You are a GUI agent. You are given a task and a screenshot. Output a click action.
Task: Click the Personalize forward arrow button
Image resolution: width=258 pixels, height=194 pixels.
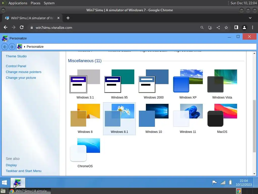click(12, 47)
